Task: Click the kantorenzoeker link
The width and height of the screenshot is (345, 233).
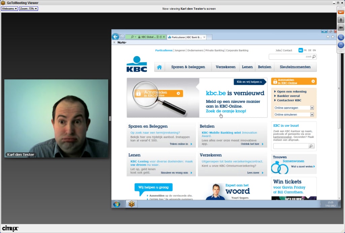Action: 282,137
